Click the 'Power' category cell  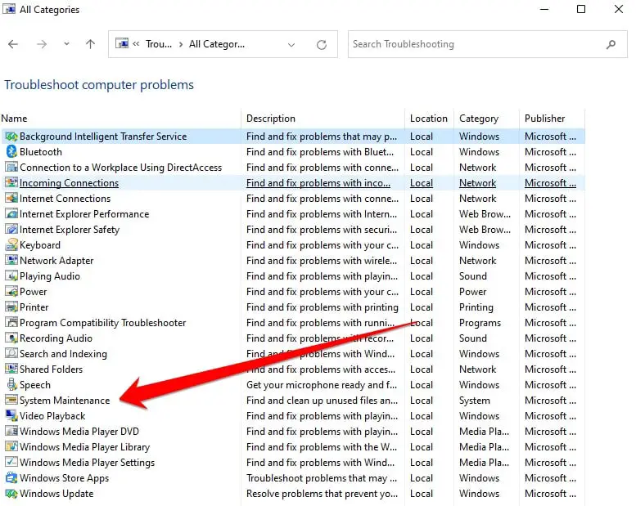[x=472, y=292]
